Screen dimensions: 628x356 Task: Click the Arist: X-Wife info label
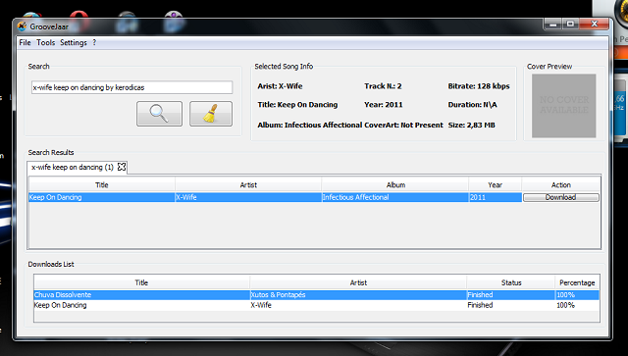pos(280,86)
